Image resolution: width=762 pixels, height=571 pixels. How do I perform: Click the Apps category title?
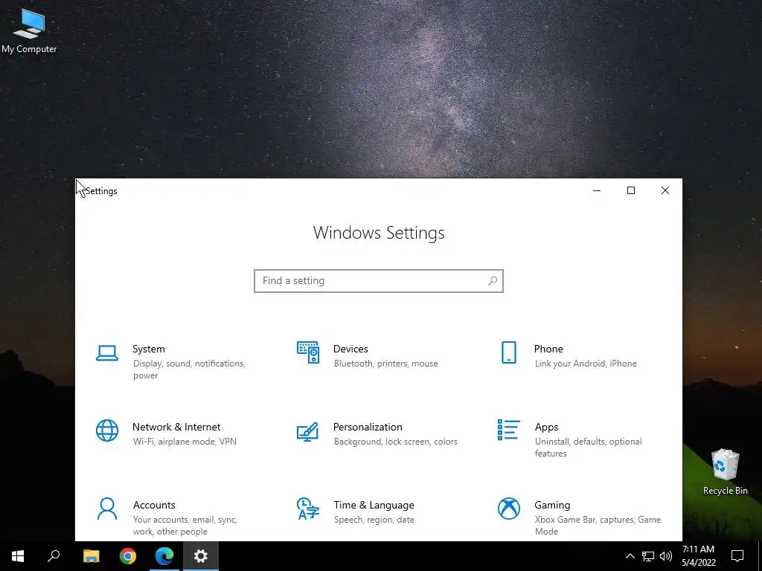547,428
